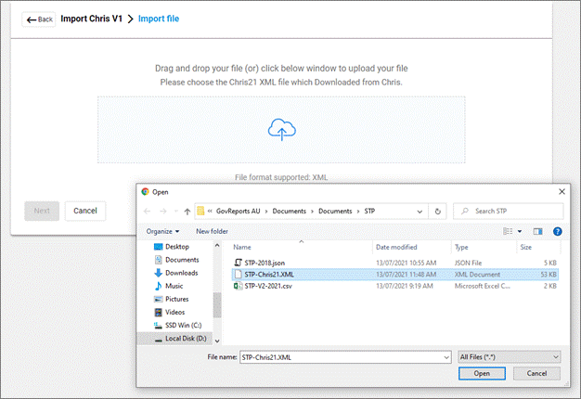
Task: Open the Organize dropdown menu
Action: pyautogui.click(x=162, y=231)
